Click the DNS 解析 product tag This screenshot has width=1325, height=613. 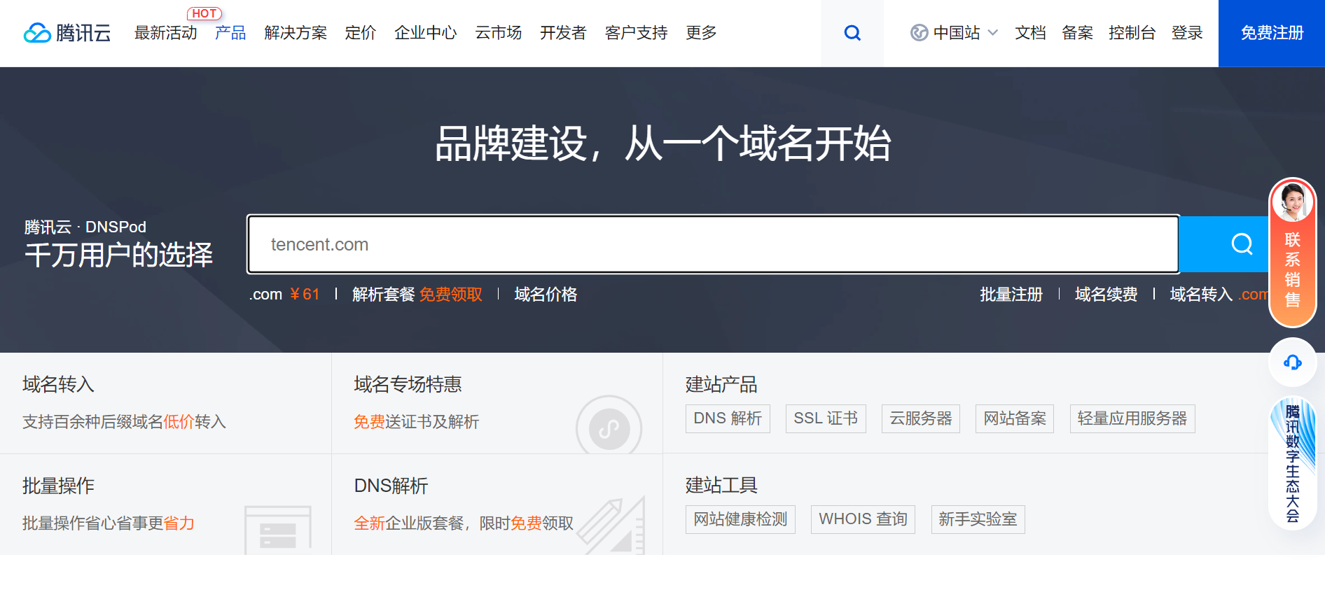pos(728,418)
